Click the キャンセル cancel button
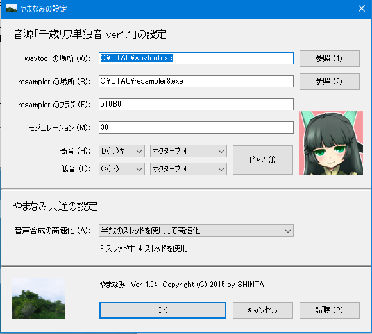Screen dimensions: 372x334 point(262,310)
